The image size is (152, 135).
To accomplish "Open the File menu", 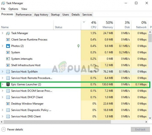I will point(3,9).
